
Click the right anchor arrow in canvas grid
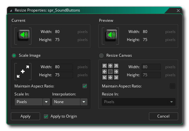(x=116, y=72)
